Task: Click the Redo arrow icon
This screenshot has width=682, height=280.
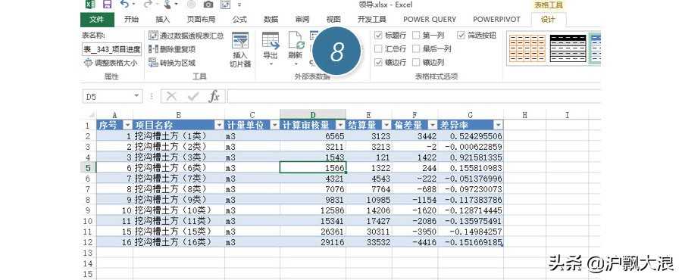Action: point(148,5)
